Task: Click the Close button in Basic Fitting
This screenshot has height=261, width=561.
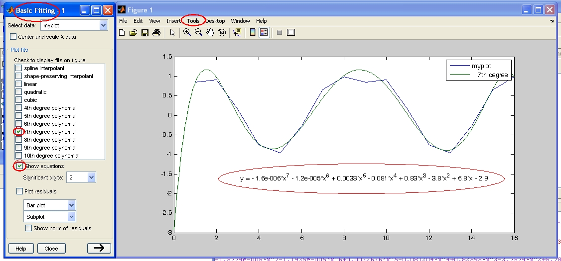Action: 51,249
